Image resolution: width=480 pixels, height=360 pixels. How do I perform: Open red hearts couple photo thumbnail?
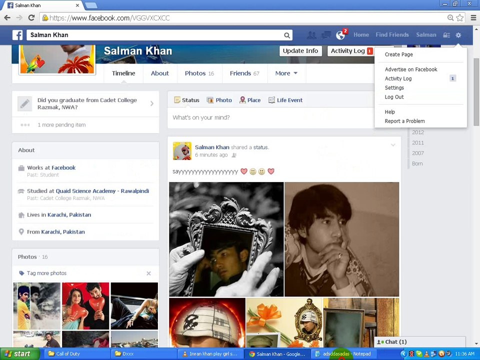tap(85, 306)
